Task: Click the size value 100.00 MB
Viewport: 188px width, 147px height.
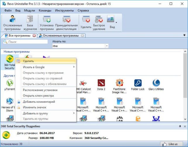Action: coord(47,138)
